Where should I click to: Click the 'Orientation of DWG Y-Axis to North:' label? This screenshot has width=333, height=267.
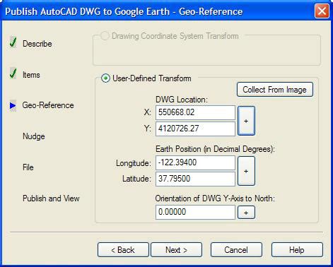click(x=215, y=198)
